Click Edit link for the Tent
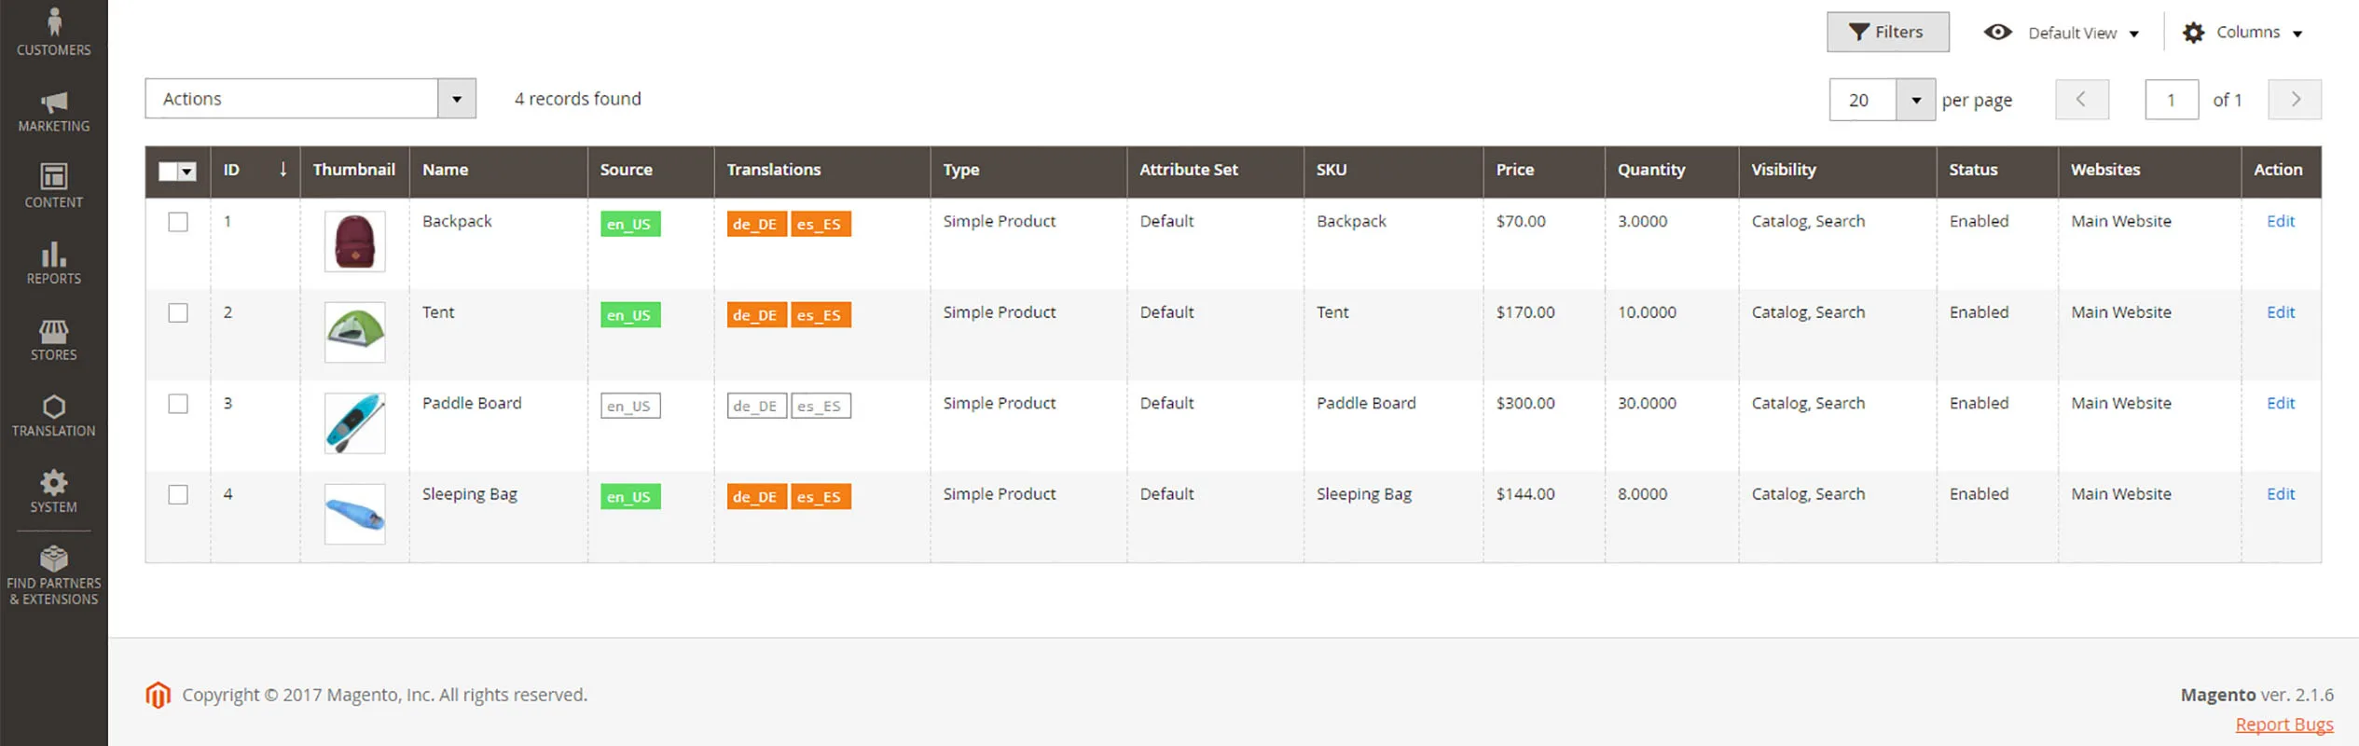 2280,312
